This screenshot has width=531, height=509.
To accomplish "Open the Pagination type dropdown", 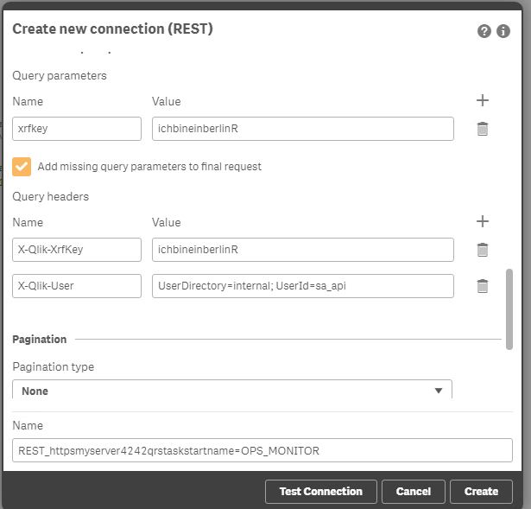I will pyautogui.click(x=232, y=391).
